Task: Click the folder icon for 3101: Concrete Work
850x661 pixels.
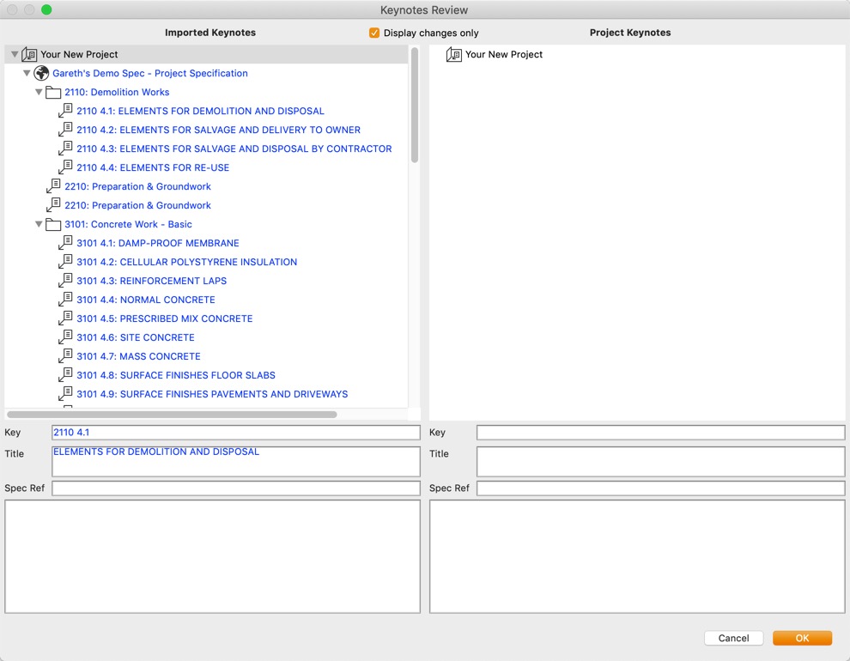Action: (x=53, y=225)
